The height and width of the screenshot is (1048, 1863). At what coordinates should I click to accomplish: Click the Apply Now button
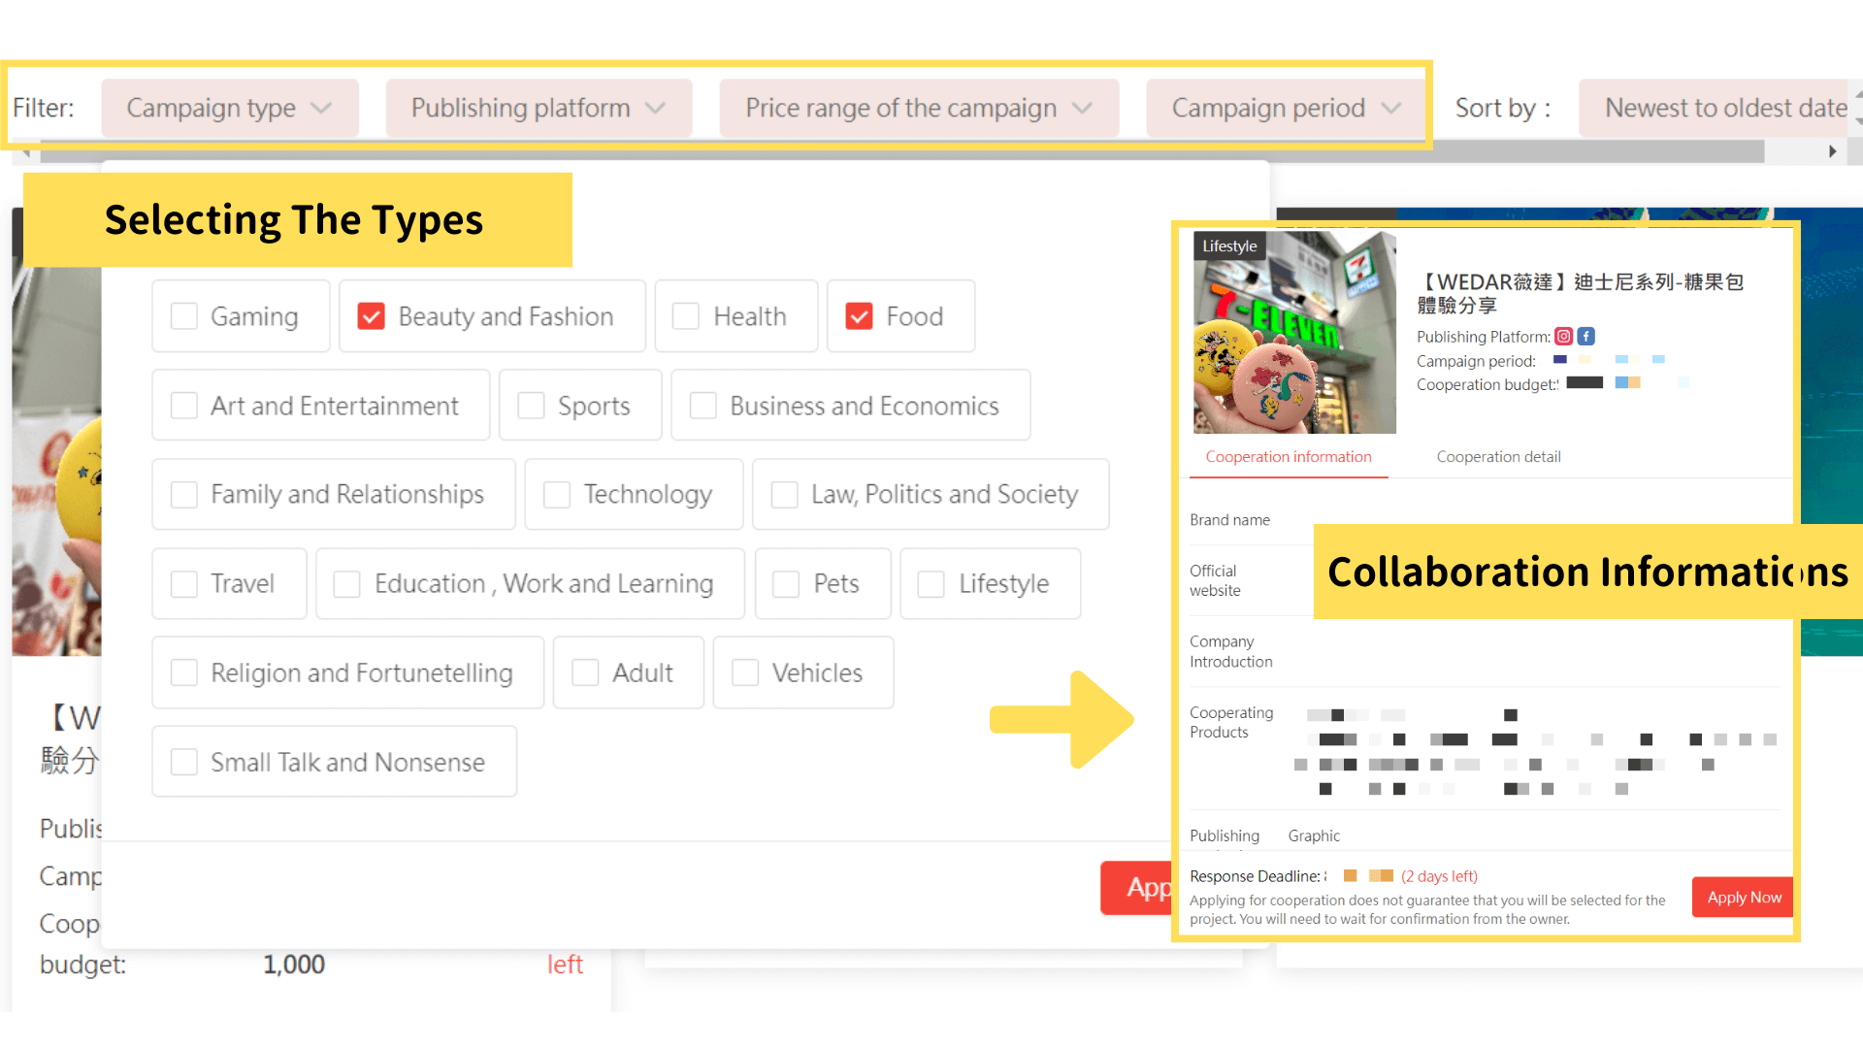pyautogui.click(x=1744, y=898)
